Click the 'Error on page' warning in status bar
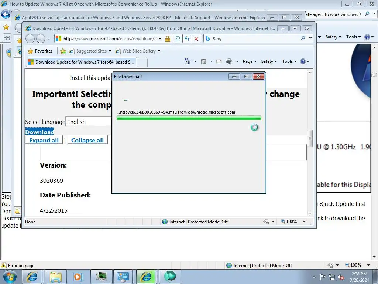Screen dimensions: 378x284 click(x=18, y=266)
